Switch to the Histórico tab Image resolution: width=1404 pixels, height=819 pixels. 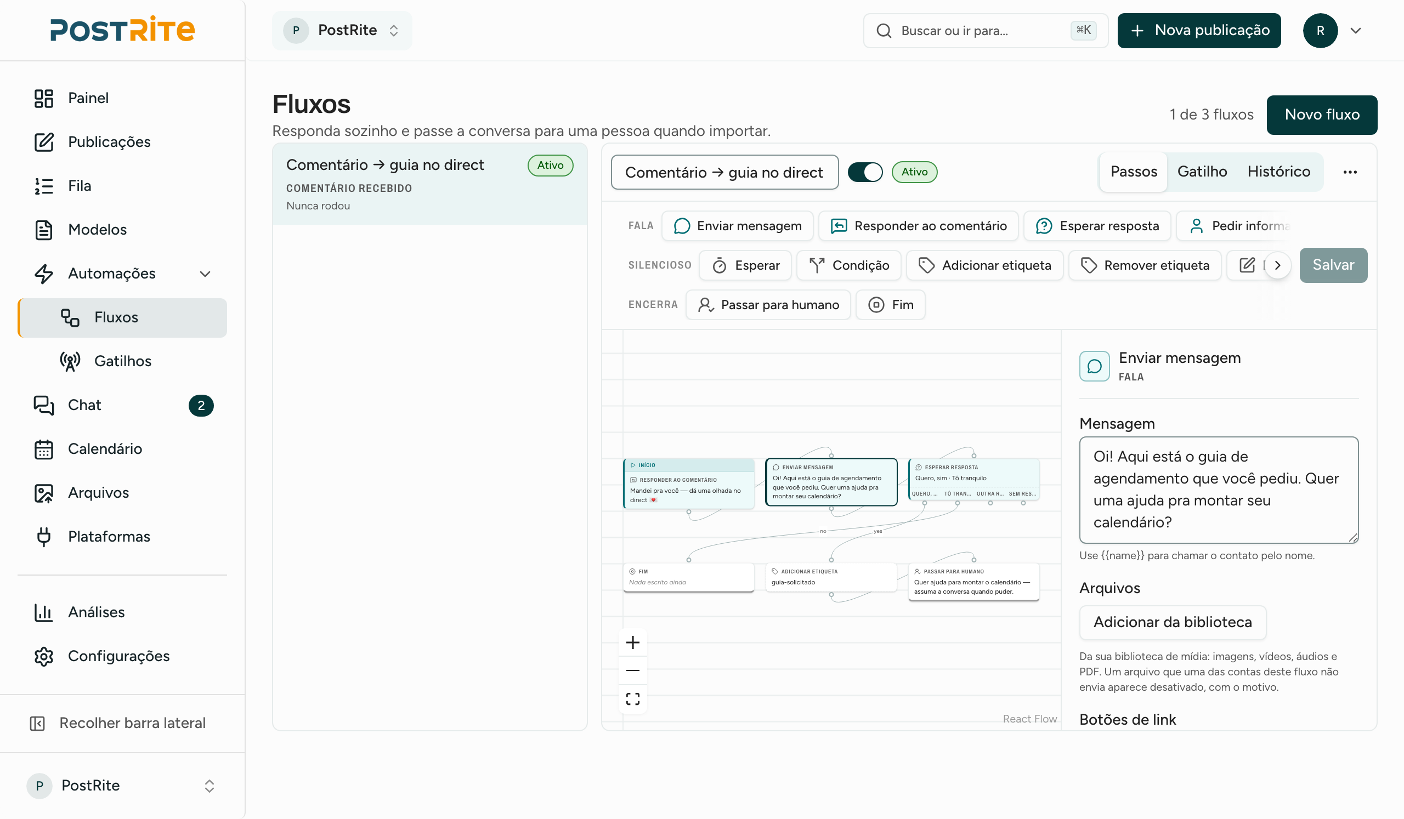(x=1278, y=172)
